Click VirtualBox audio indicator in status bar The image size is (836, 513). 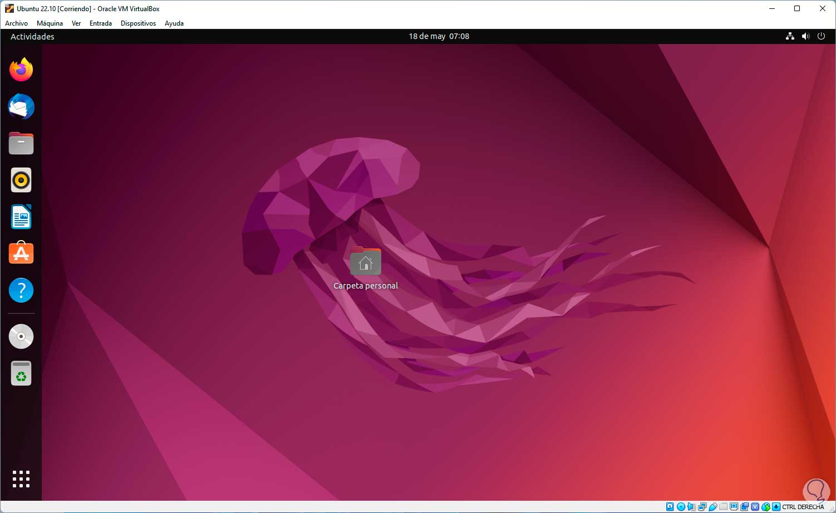[x=691, y=507]
